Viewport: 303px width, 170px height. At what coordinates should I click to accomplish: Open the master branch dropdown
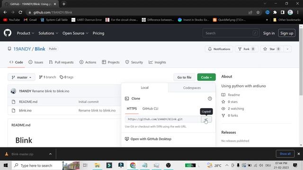point(21,77)
